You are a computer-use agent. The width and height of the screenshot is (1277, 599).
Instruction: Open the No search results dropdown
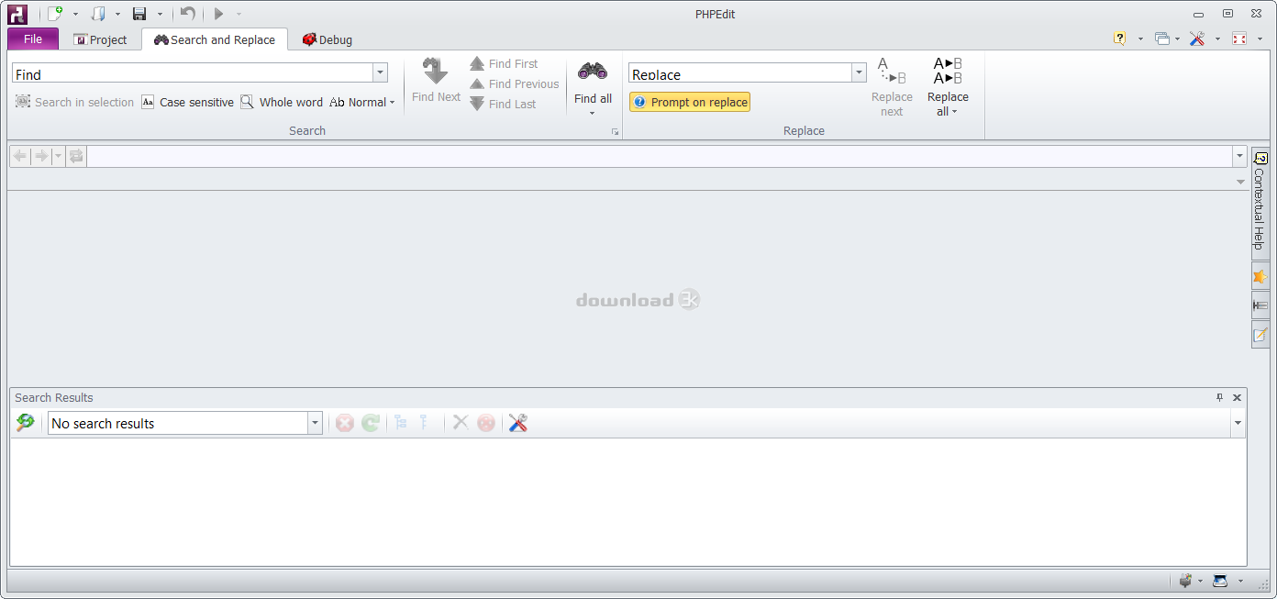pos(315,423)
